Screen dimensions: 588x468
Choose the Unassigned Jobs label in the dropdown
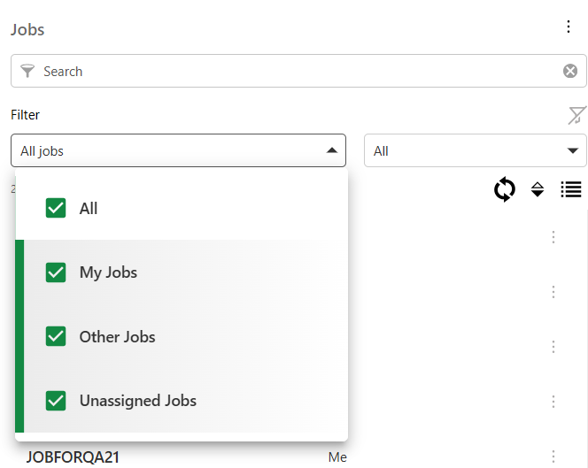138,401
